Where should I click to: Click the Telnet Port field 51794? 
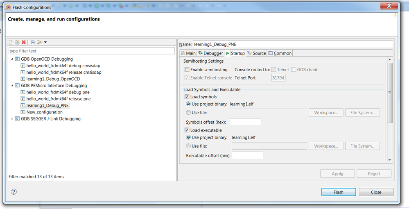278,77
